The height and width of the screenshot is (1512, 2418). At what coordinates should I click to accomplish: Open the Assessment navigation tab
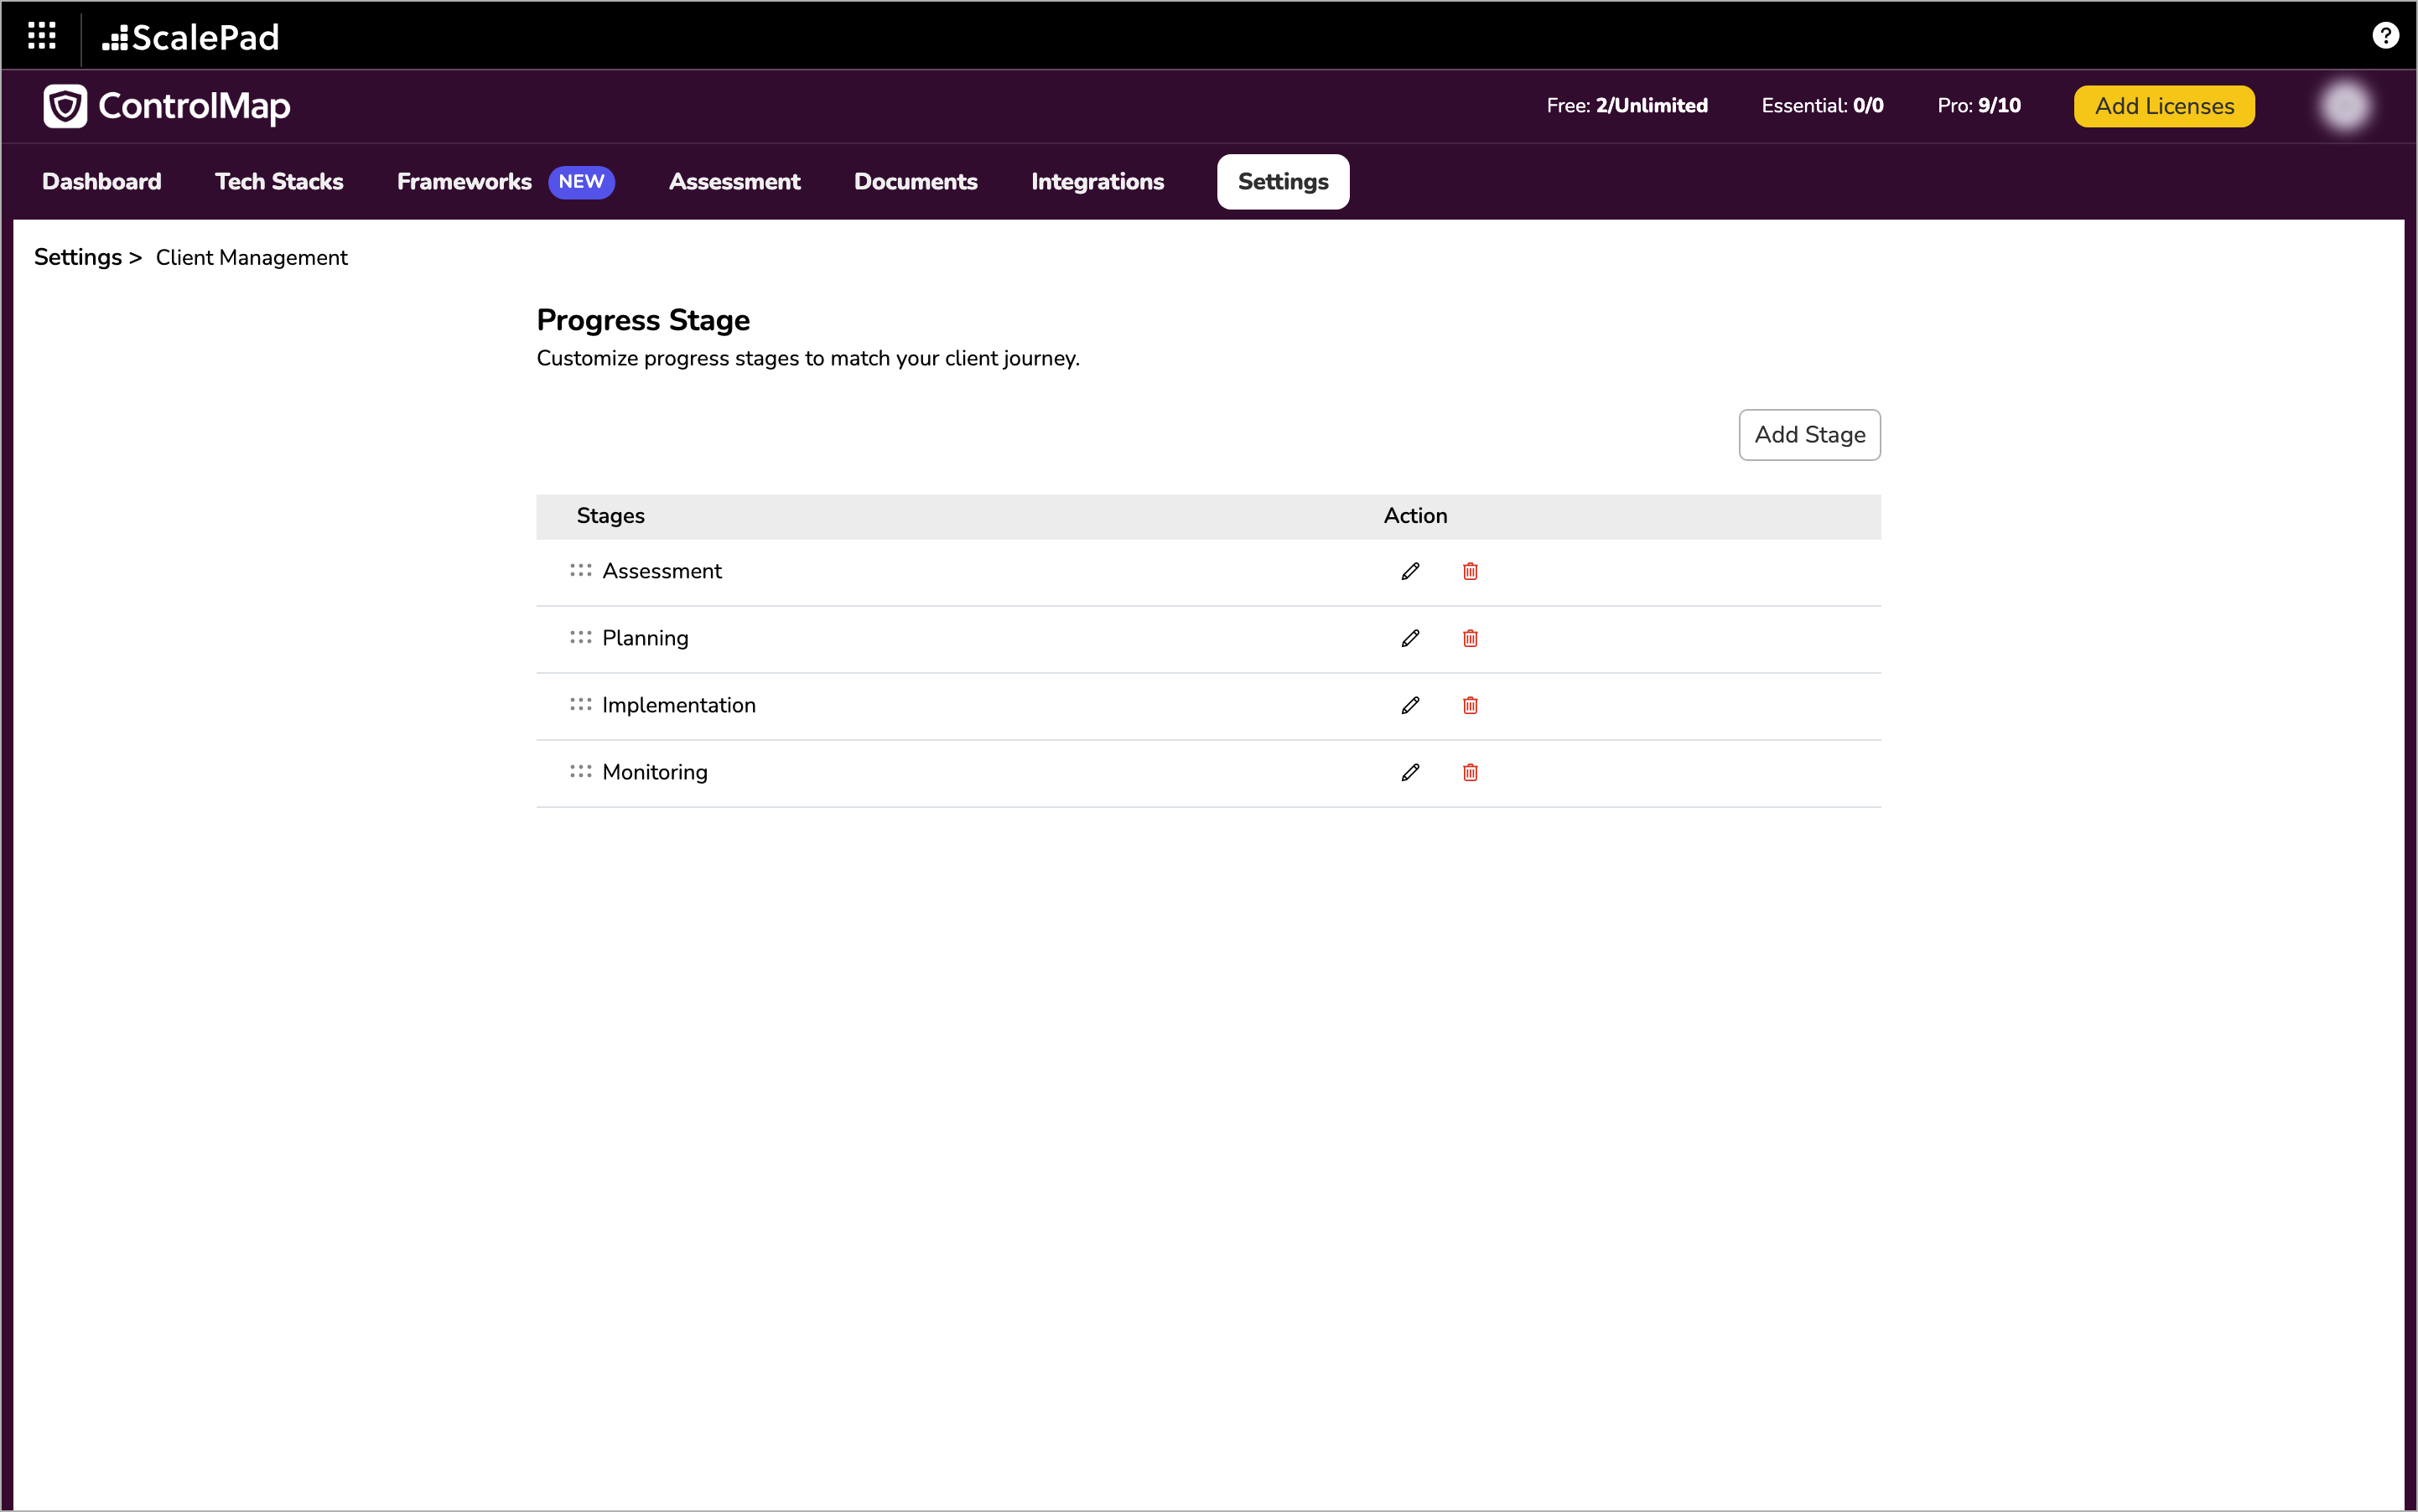(734, 182)
